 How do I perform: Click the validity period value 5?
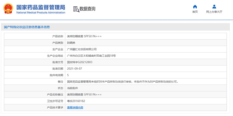coord(68,75)
